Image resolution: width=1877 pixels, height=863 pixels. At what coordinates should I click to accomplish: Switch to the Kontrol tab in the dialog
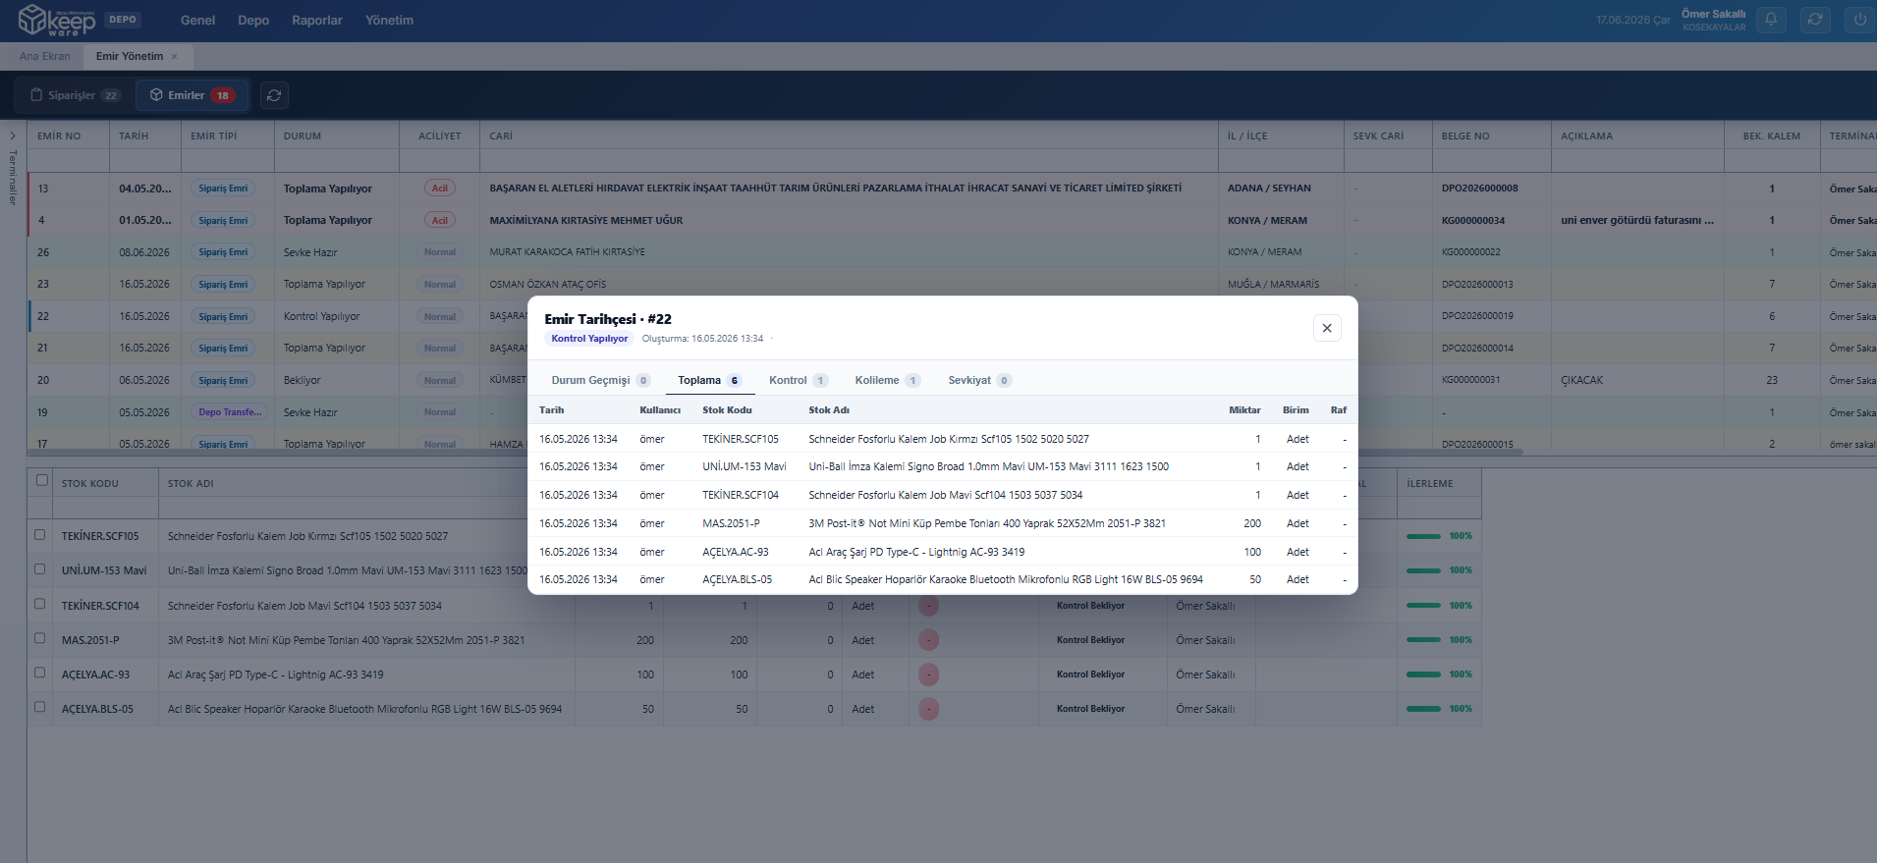click(799, 380)
